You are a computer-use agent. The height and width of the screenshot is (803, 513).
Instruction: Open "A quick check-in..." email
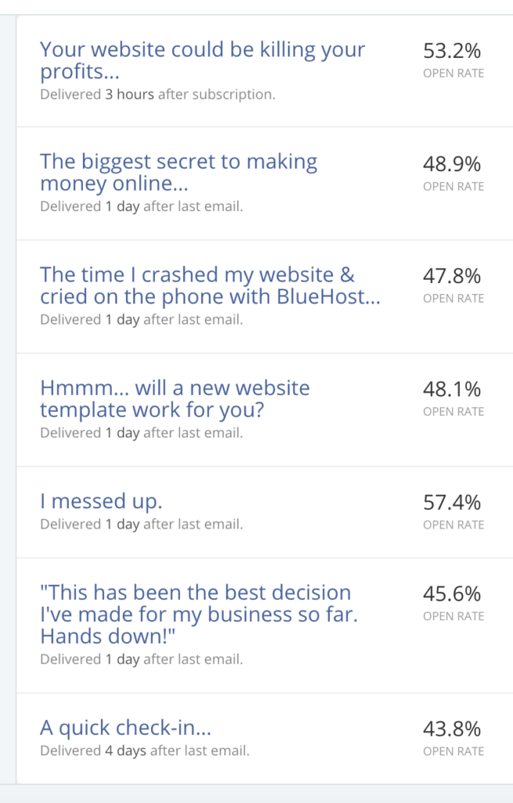point(126,728)
